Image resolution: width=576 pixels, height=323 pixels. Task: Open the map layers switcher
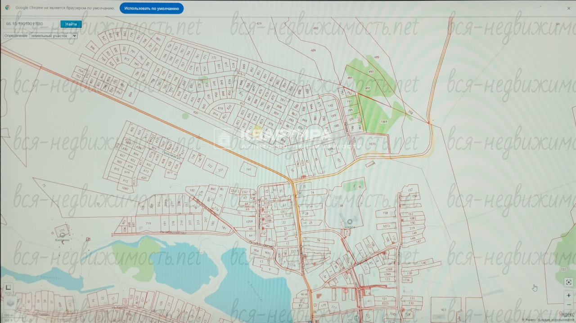tap(9, 303)
